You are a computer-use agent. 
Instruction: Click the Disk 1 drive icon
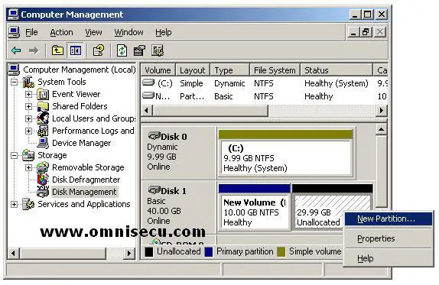[x=154, y=190]
